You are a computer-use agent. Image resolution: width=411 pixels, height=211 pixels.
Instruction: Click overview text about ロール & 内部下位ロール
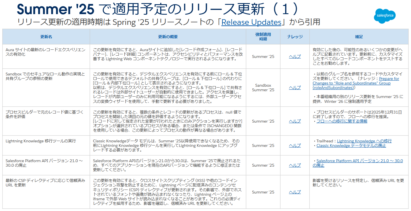(168, 88)
